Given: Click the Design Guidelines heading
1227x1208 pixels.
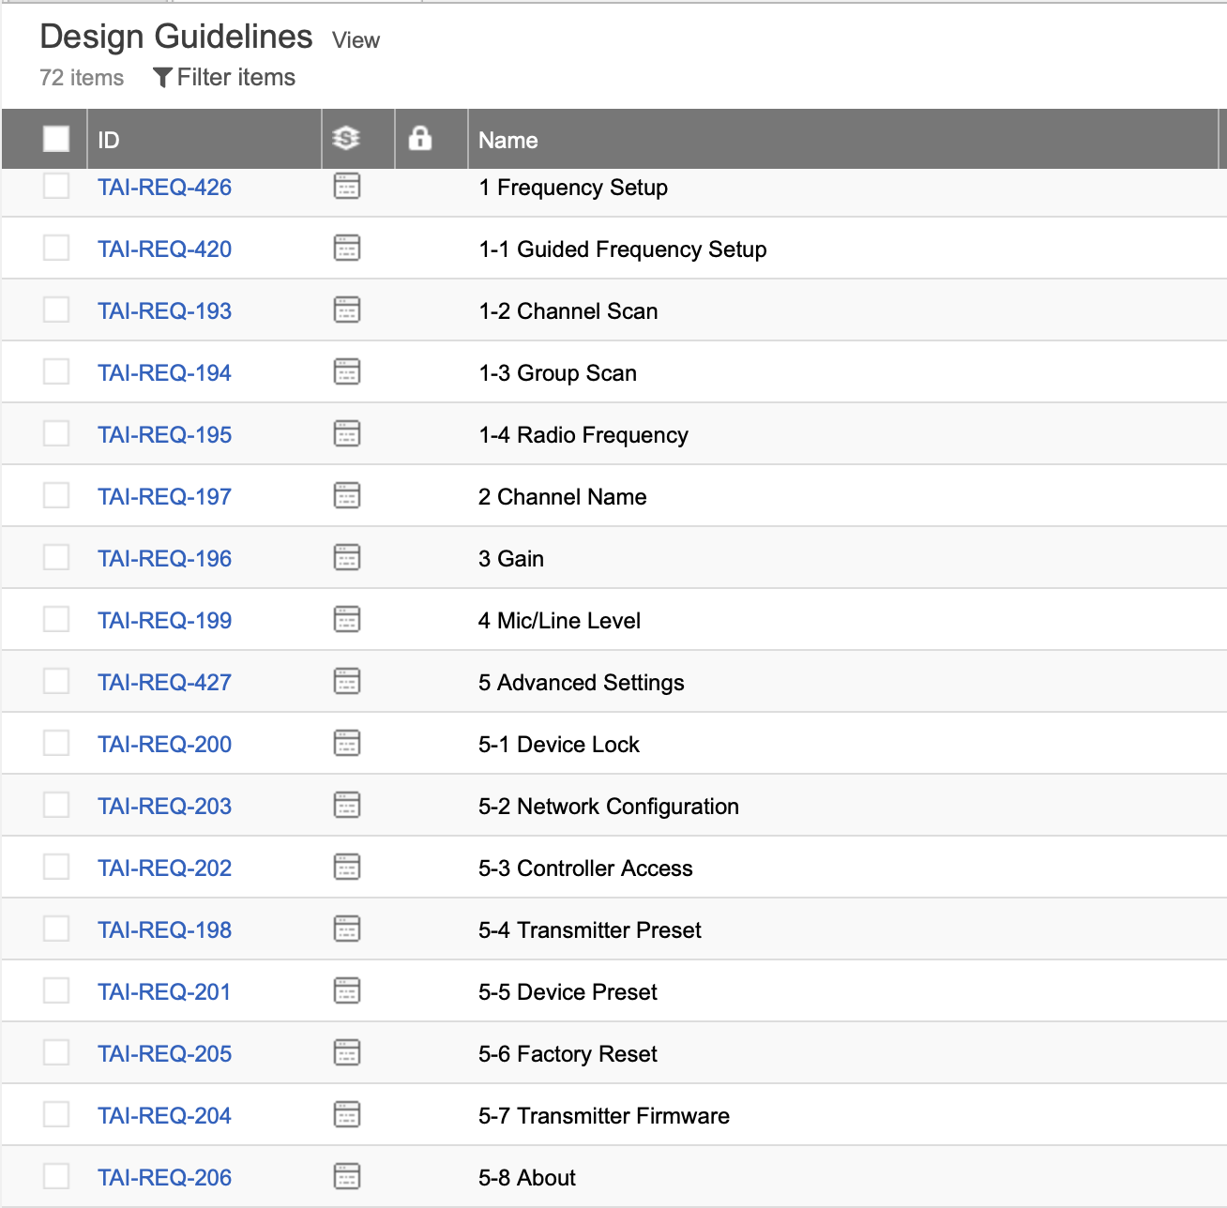Looking at the screenshot, I should point(176,37).
